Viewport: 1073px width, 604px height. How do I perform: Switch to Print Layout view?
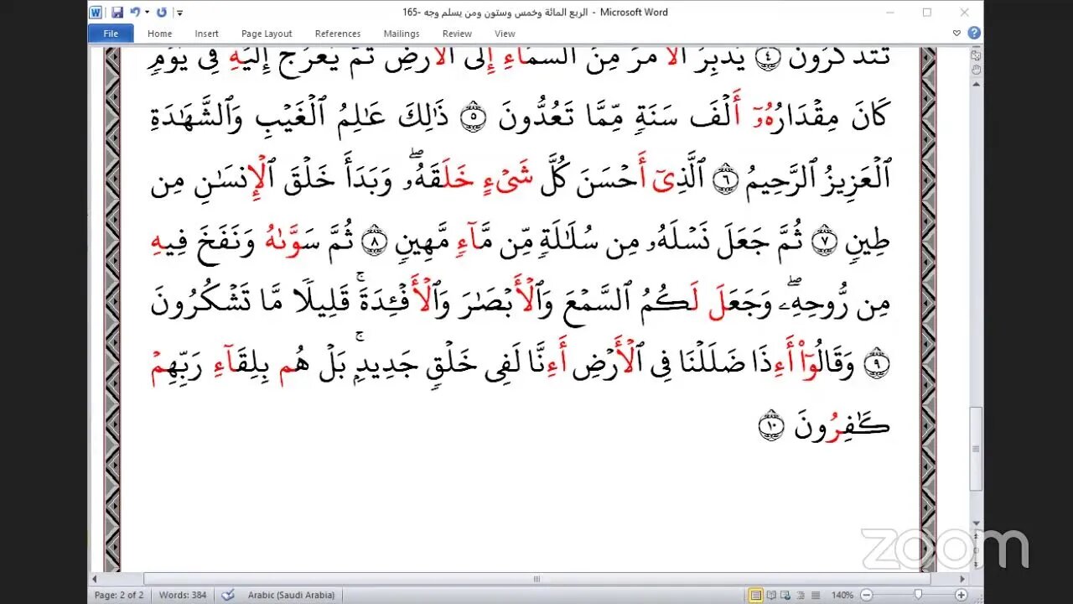[756, 595]
